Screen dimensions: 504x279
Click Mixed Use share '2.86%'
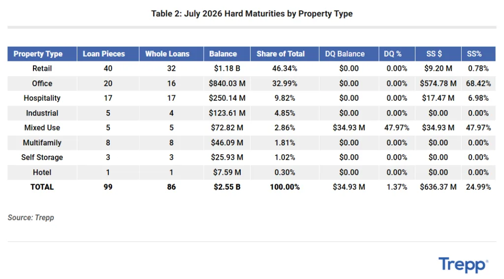[x=285, y=128]
